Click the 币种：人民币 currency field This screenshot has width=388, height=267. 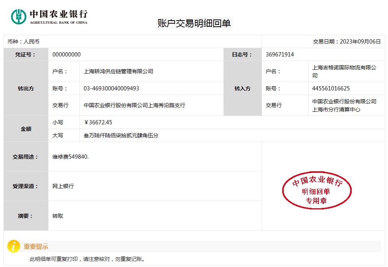pyautogui.click(x=23, y=42)
